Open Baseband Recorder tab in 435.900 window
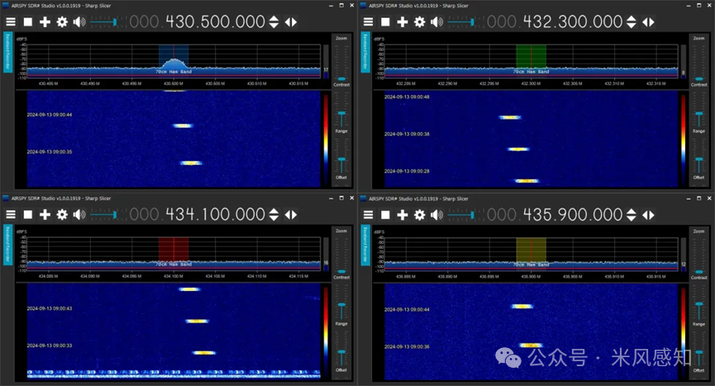This screenshot has width=715, height=386. click(365, 244)
